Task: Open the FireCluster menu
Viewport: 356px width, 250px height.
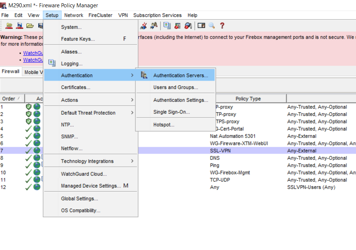Action: [101, 15]
